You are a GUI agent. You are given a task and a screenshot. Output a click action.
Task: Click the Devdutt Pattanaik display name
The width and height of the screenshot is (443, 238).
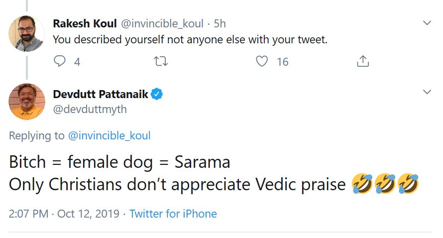[x=101, y=94]
